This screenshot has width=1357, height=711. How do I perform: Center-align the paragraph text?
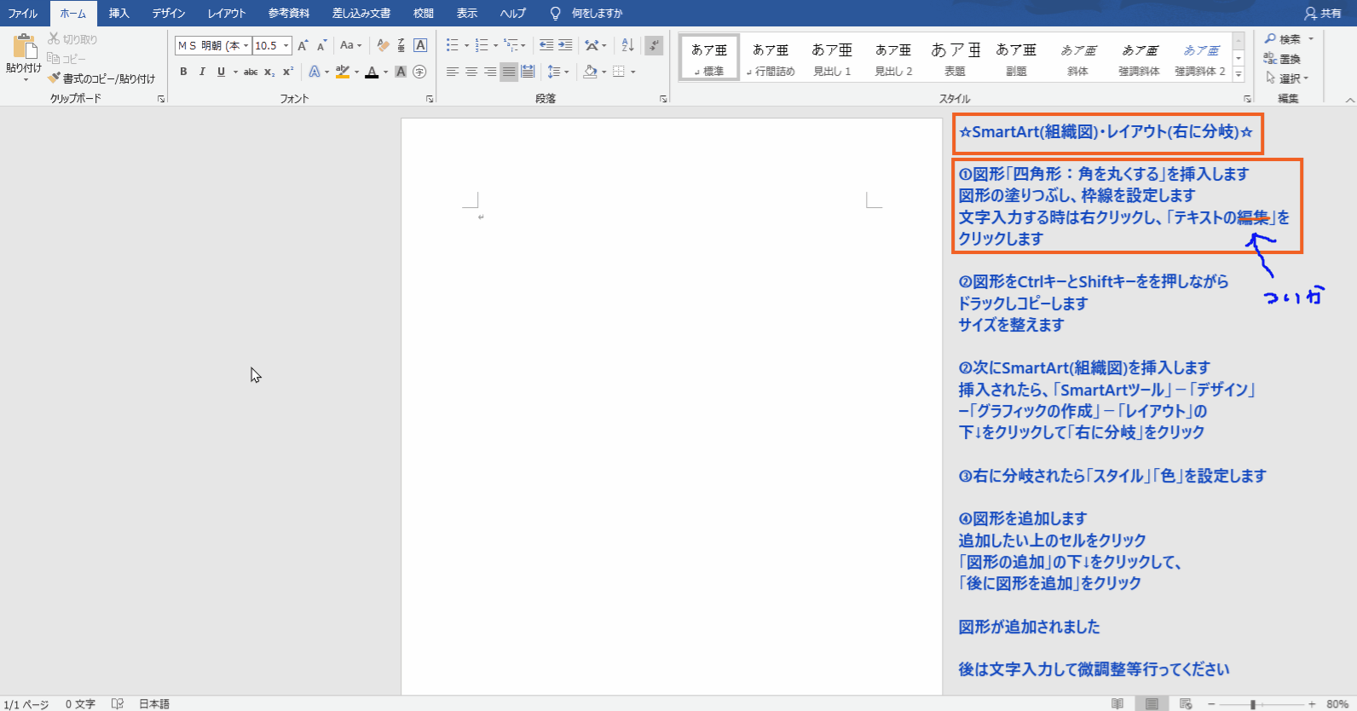pyautogui.click(x=471, y=72)
